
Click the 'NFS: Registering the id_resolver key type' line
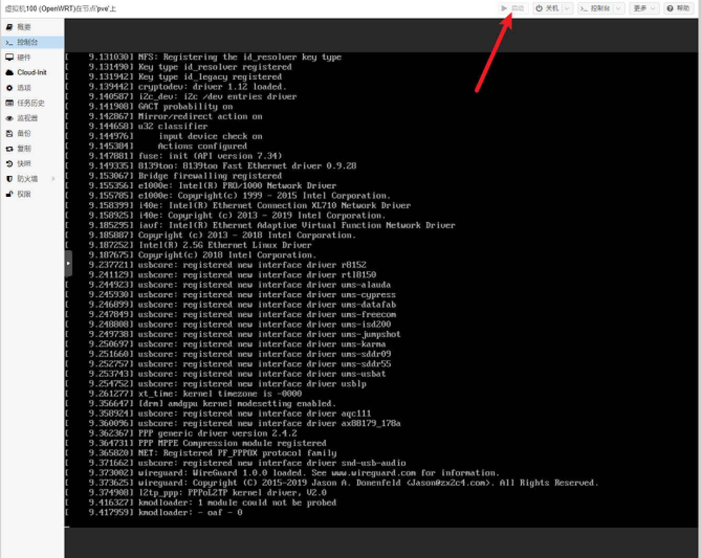point(240,57)
